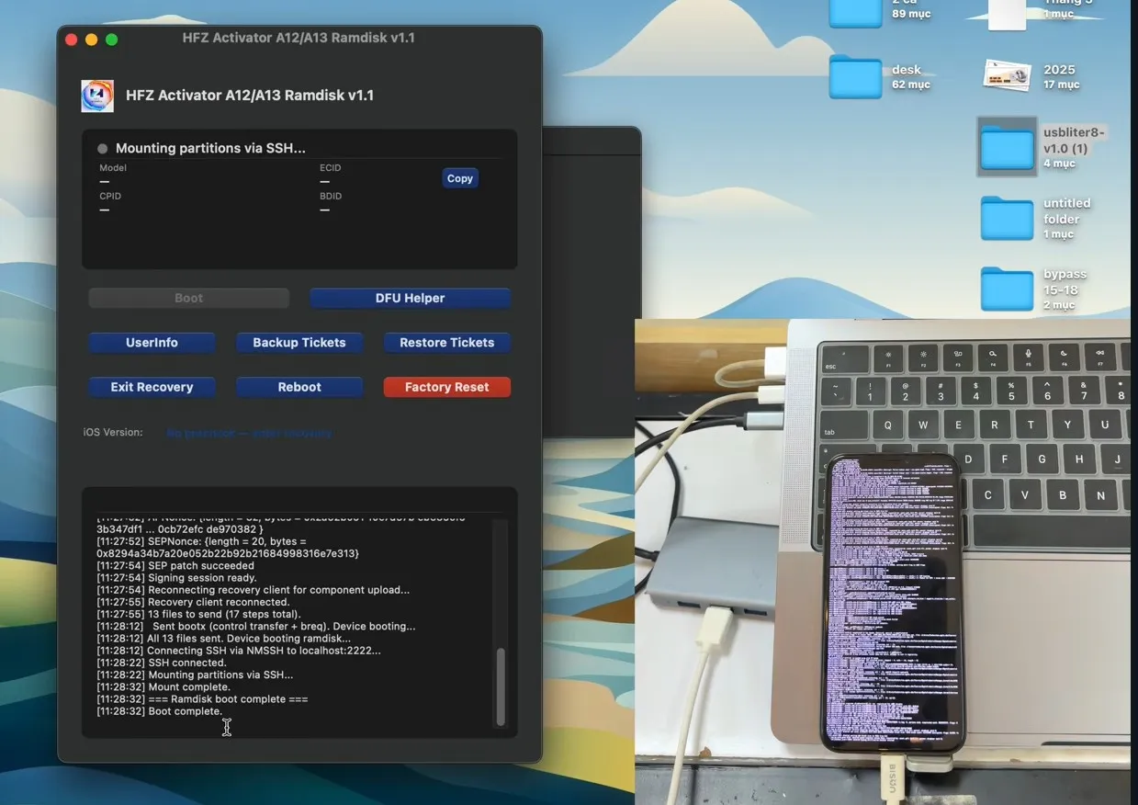The image size is (1138, 805).
Task: Click the blue link next to iOS Version
Action: [x=249, y=433]
